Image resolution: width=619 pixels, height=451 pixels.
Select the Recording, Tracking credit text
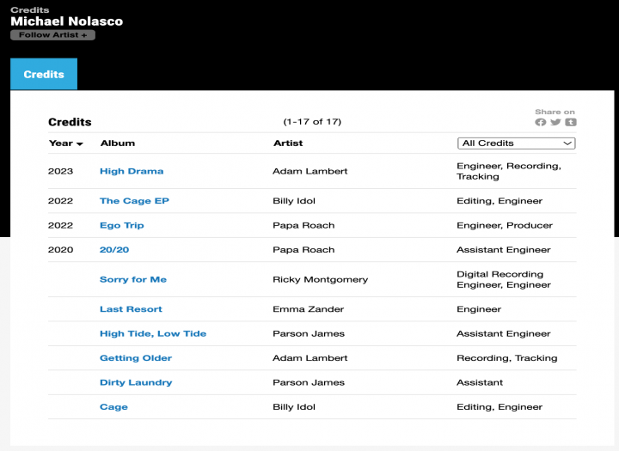click(507, 358)
